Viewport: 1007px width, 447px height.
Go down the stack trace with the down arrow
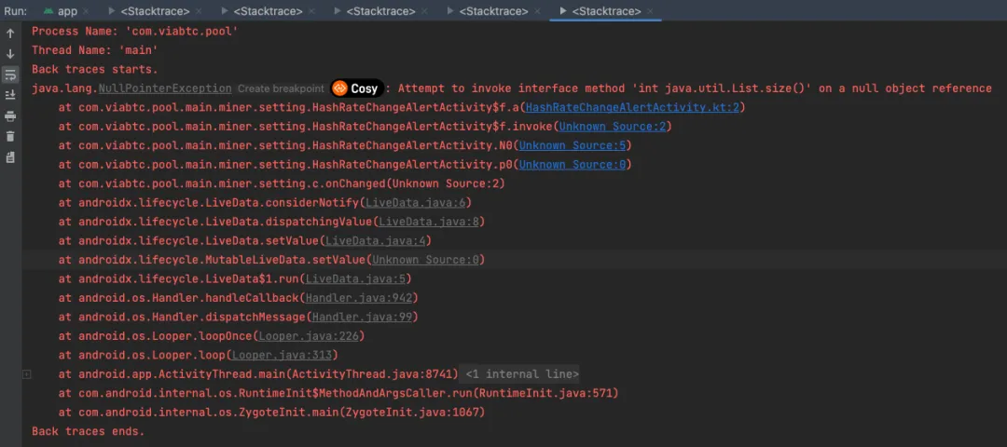click(10, 54)
